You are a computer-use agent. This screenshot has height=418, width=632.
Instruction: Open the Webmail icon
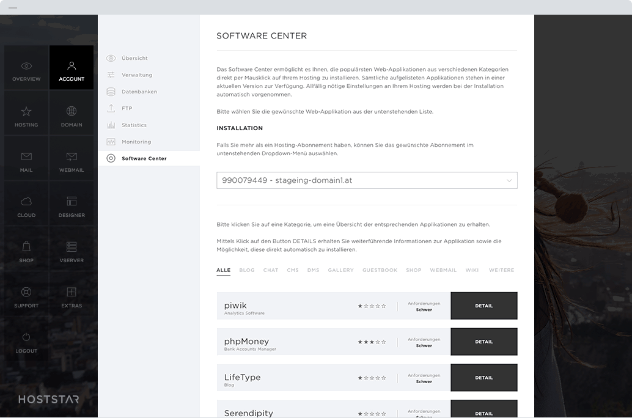click(72, 156)
